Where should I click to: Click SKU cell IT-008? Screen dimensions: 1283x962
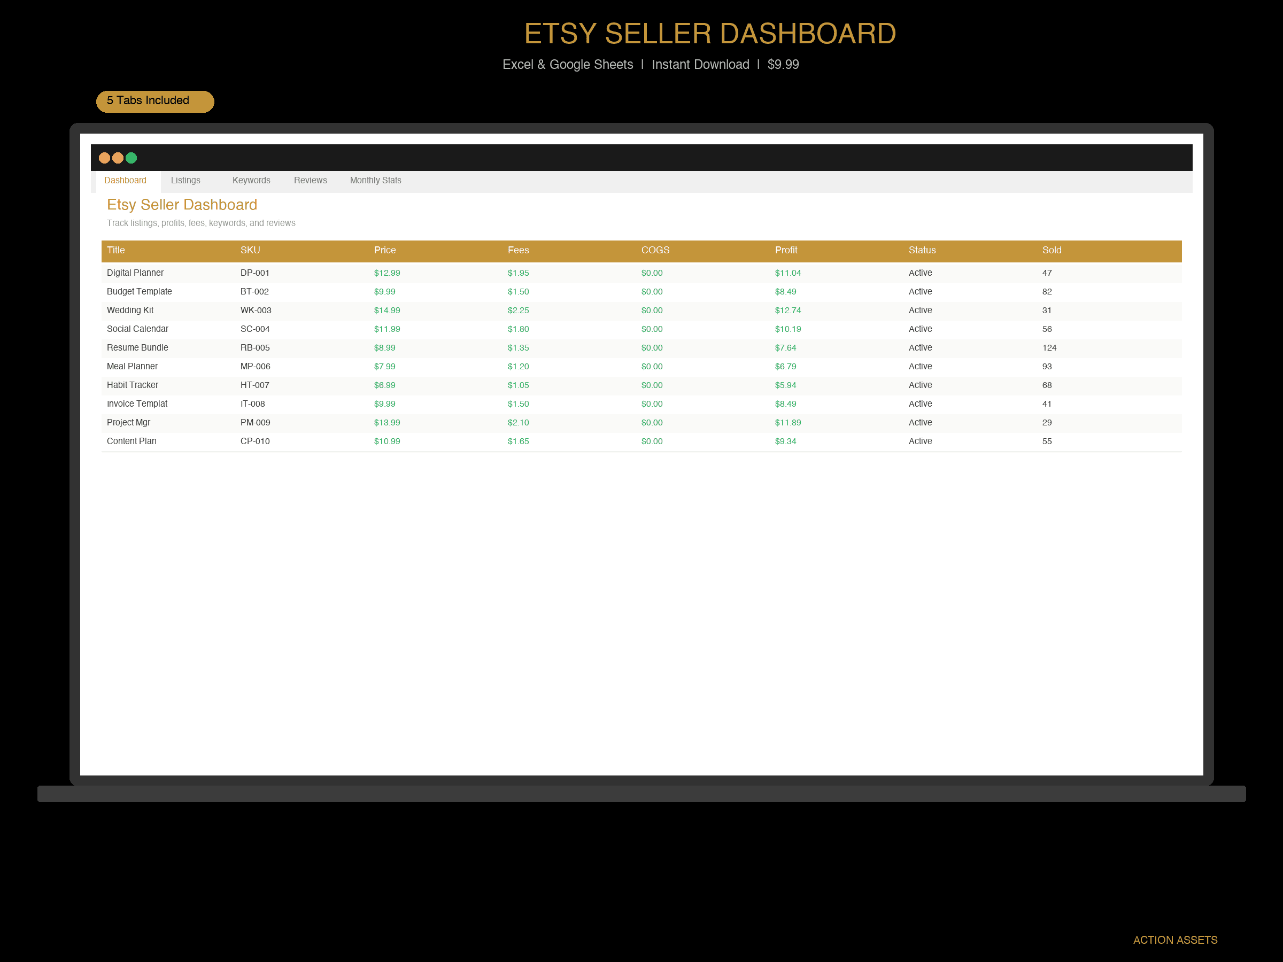252,404
